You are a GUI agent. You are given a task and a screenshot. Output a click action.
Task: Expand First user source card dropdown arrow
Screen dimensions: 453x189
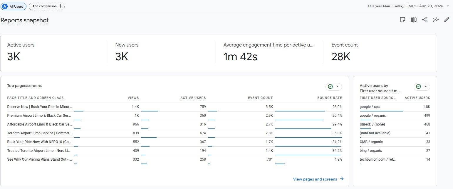(425, 87)
